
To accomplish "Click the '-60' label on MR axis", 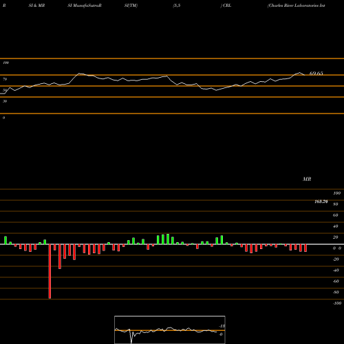I will click(x=336, y=281).
